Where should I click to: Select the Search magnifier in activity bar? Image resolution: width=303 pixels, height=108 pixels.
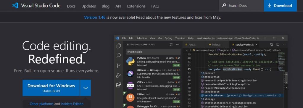[x=119, y=56]
